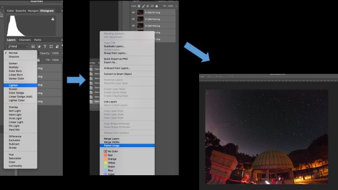Click the lock image pixels brush icon
The height and width of the screenshot is (190, 338).
(144, 6)
